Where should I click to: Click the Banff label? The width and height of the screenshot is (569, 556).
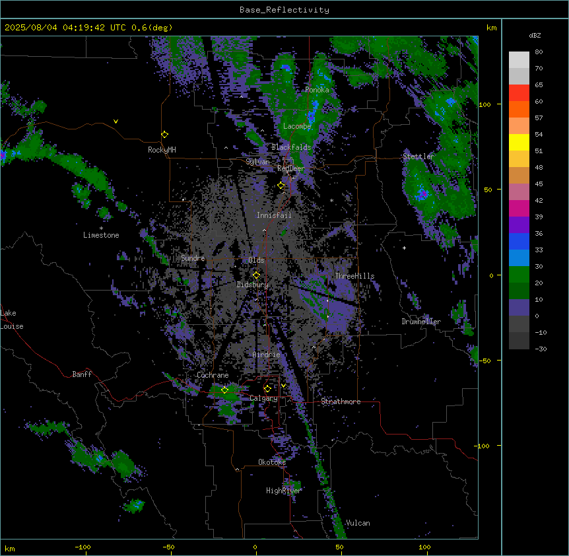[x=82, y=374]
